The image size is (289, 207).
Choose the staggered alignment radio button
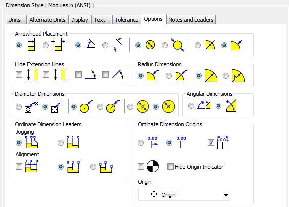(x=93, y=167)
